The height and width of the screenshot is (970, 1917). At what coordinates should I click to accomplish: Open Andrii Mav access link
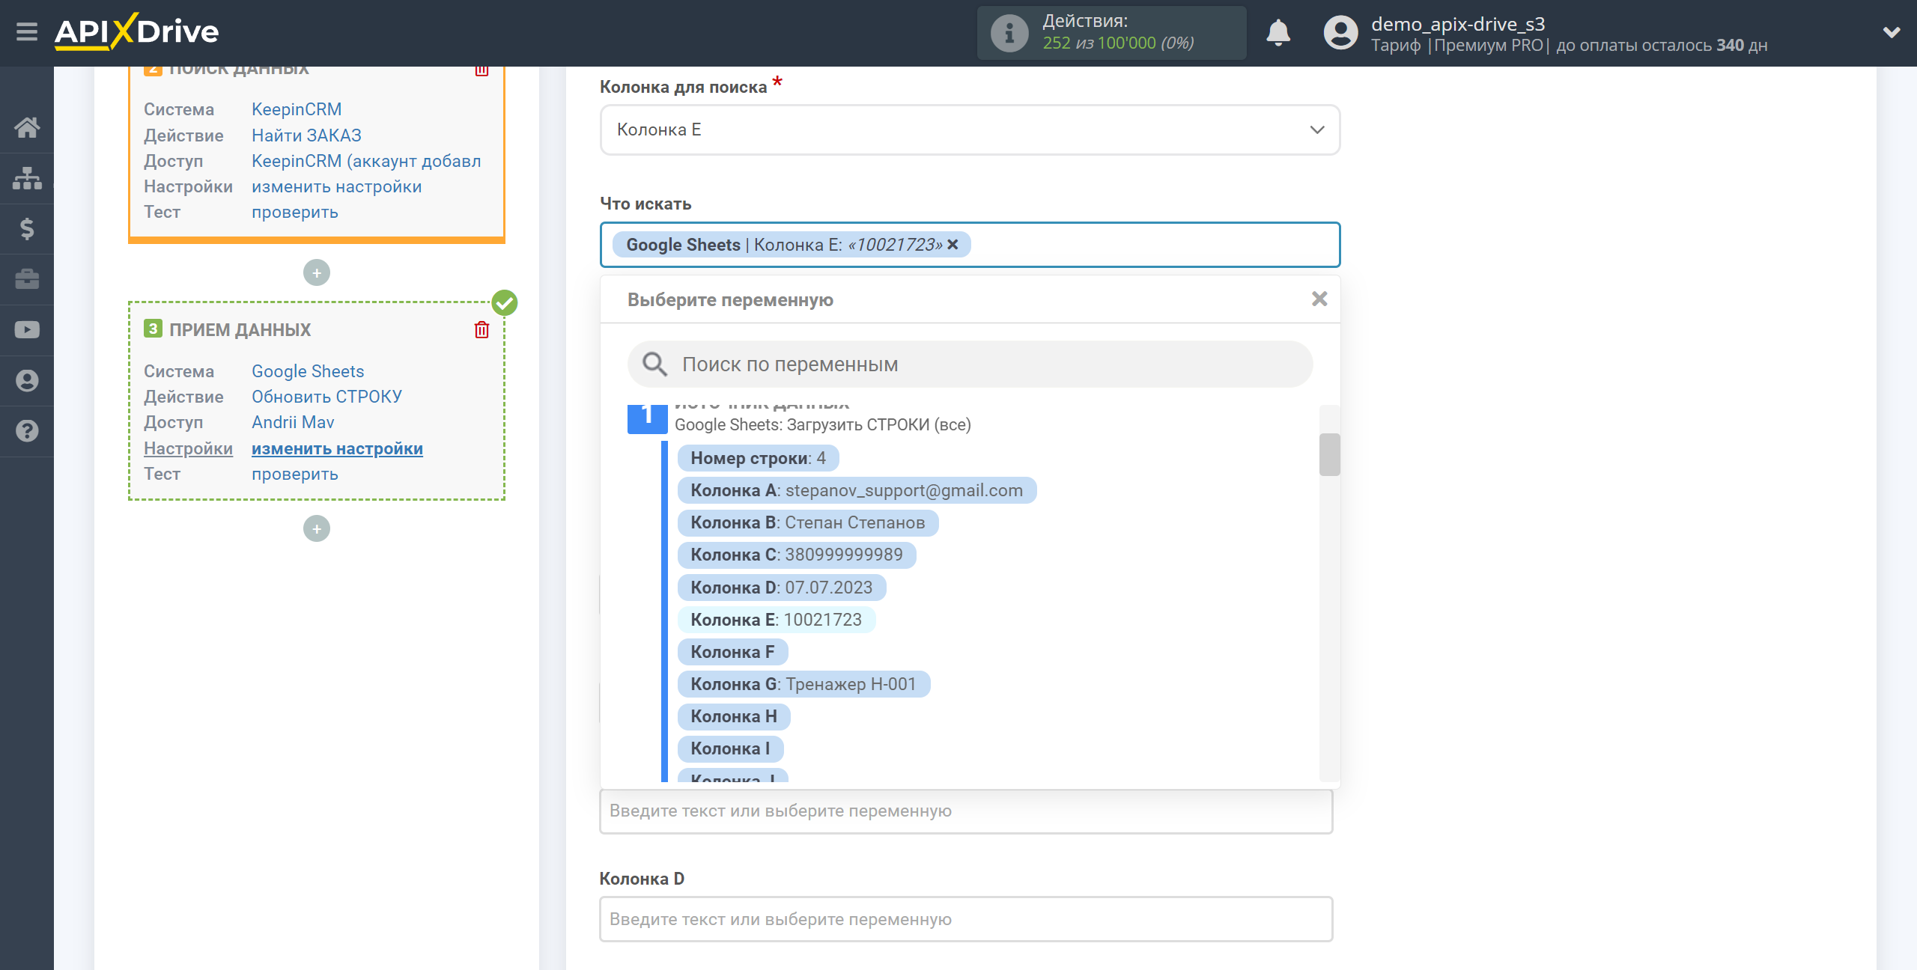click(x=293, y=422)
